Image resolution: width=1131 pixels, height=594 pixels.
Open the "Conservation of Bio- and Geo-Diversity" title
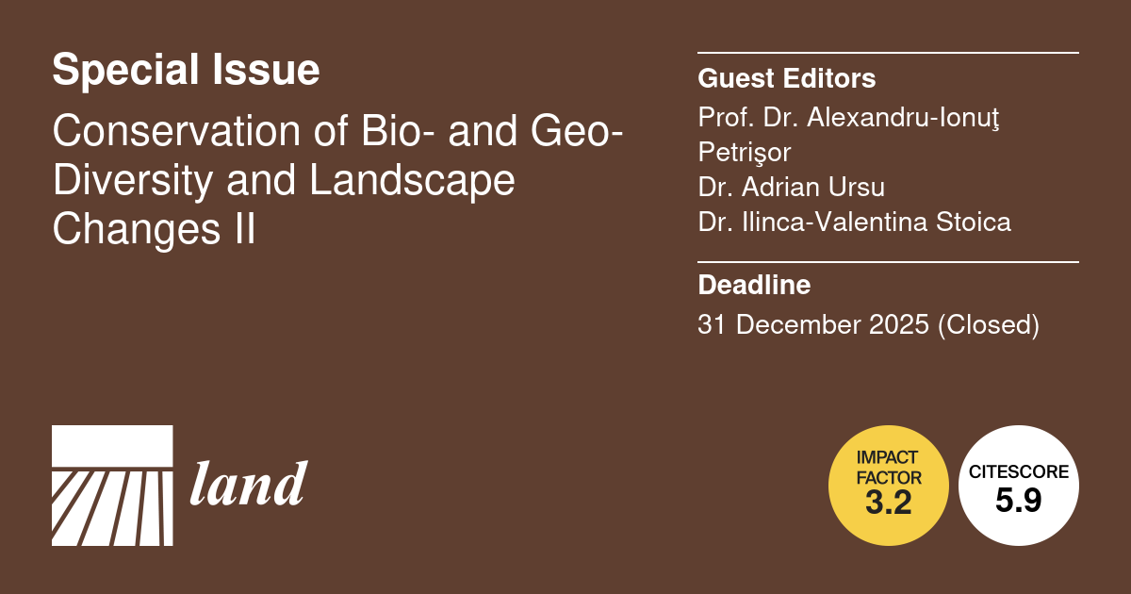pyautogui.click(x=336, y=131)
